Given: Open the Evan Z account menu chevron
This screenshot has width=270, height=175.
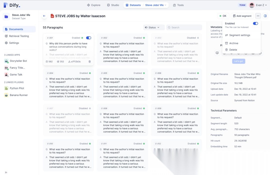Looking at the screenshot, I should coord(266,5).
